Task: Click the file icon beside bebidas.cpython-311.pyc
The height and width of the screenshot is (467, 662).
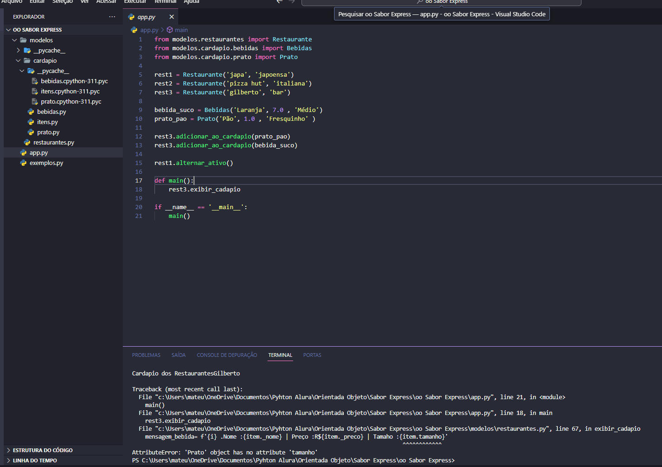Action: [x=34, y=81]
